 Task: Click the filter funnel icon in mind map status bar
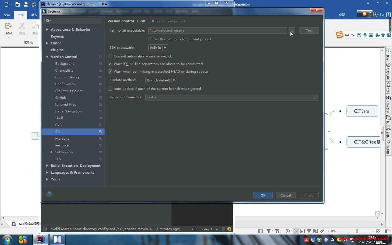(268, 231)
